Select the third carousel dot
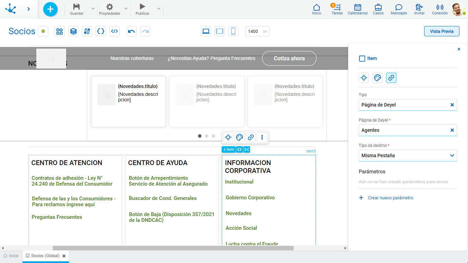Viewport: 468px width, 263px height. pyautogui.click(x=213, y=136)
